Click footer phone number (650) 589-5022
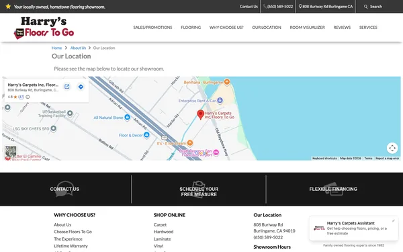Screen dimensions: 403x252 click(x=268, y=237)
